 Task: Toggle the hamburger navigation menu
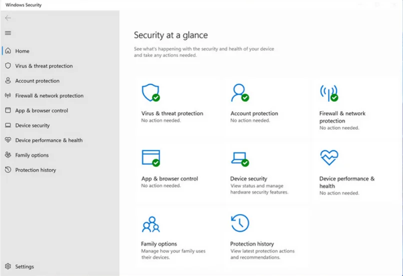[x=8, y=33]
